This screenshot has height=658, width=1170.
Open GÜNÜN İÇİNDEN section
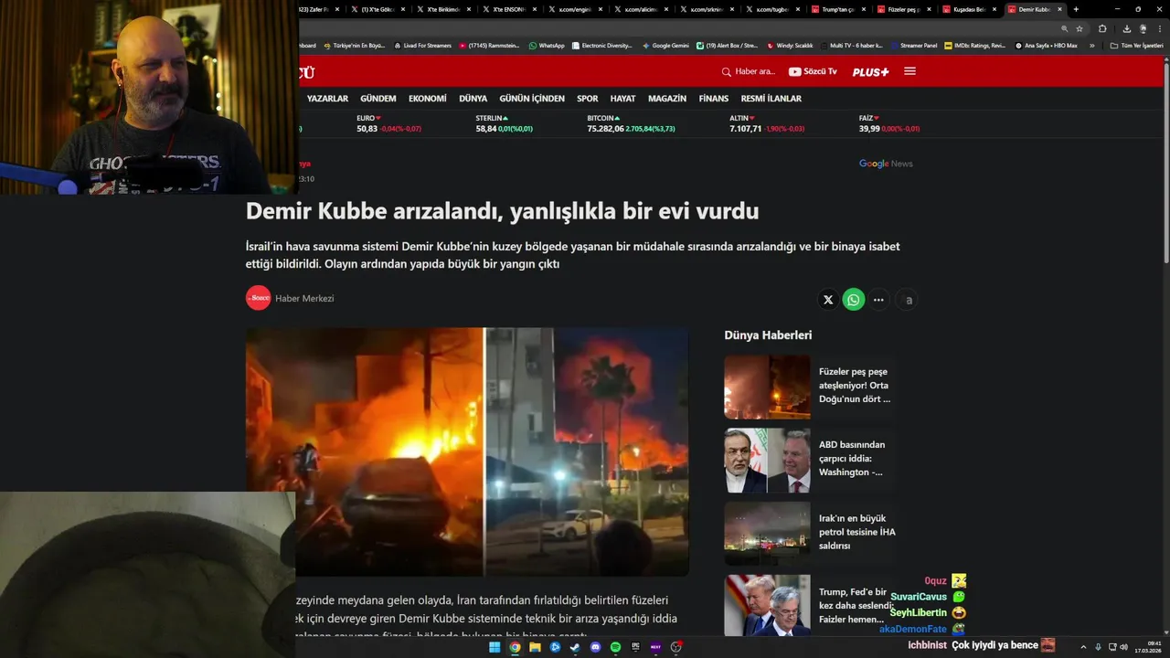pyautogui.click(x=532, y=99)
